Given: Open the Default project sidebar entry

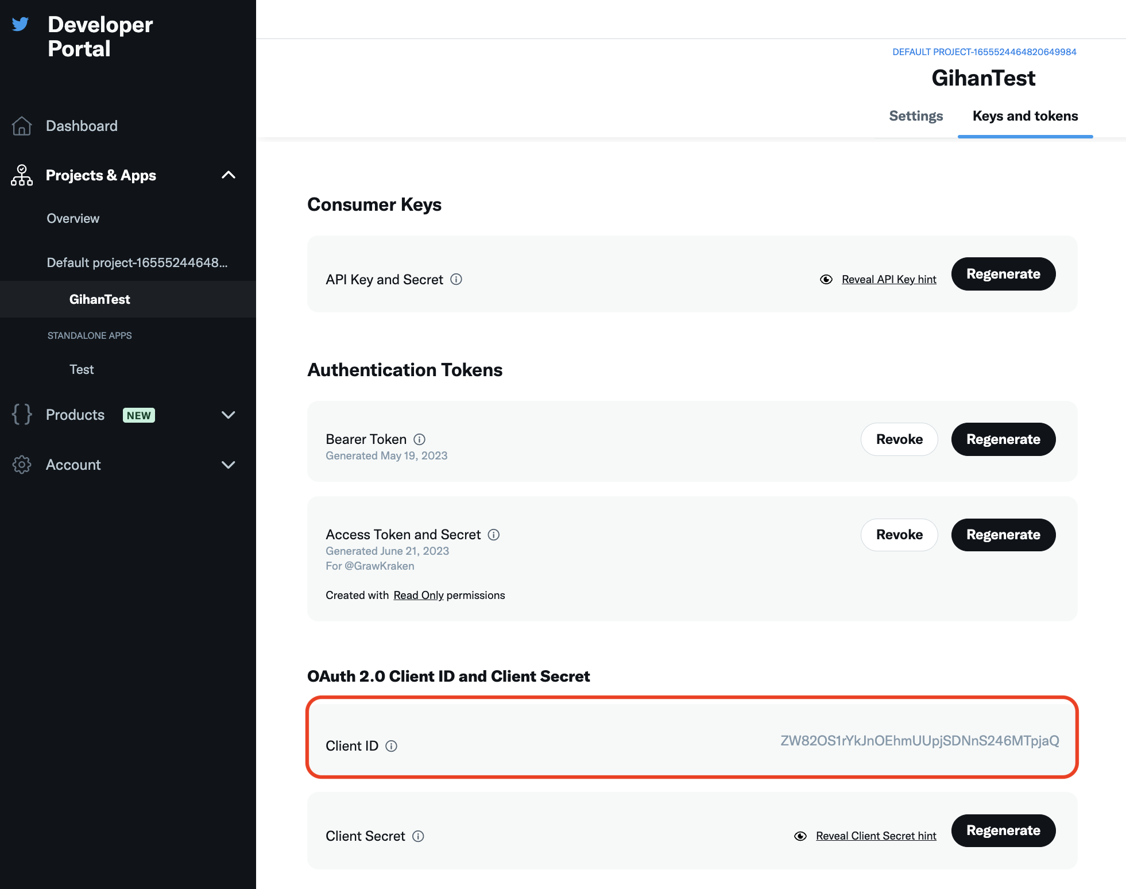Looking at the screenshot, I should tap(137, 262).
